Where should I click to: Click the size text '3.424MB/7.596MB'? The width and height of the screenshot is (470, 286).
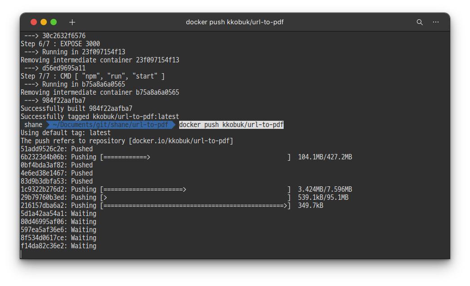tap(325, 189)
